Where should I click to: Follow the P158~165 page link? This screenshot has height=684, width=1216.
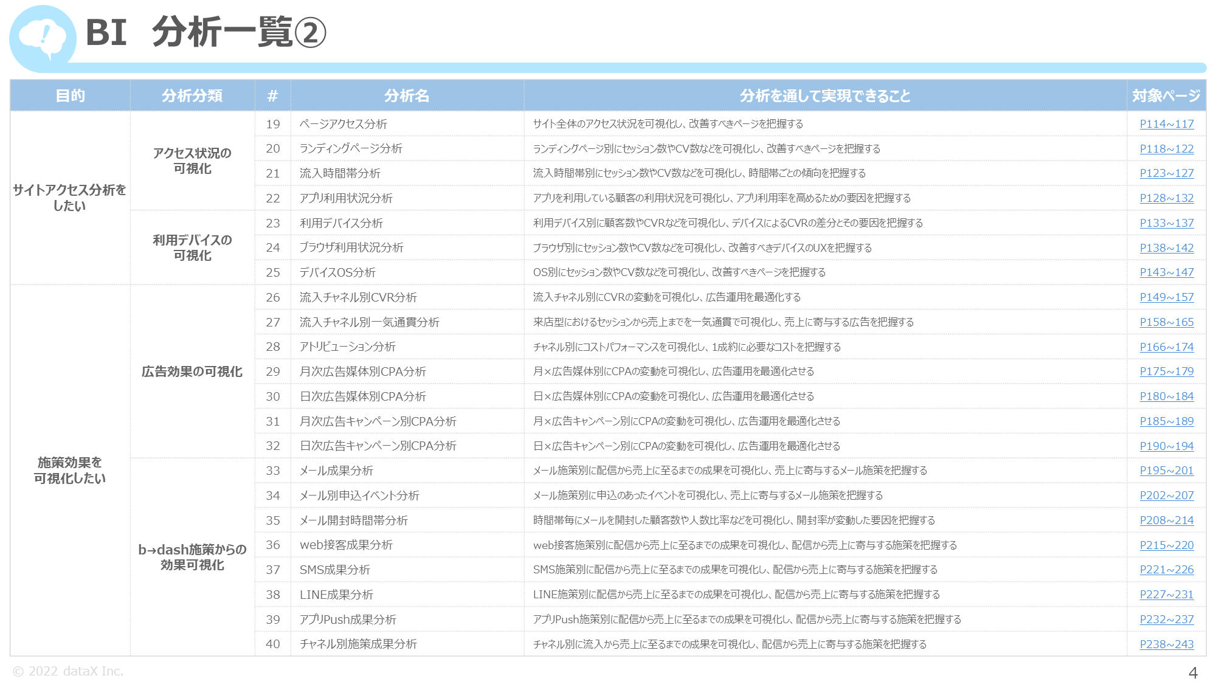click(1166, 322)
